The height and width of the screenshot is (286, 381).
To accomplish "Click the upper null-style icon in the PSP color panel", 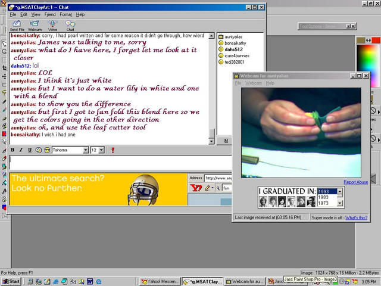I will click(x=373, y=111).
